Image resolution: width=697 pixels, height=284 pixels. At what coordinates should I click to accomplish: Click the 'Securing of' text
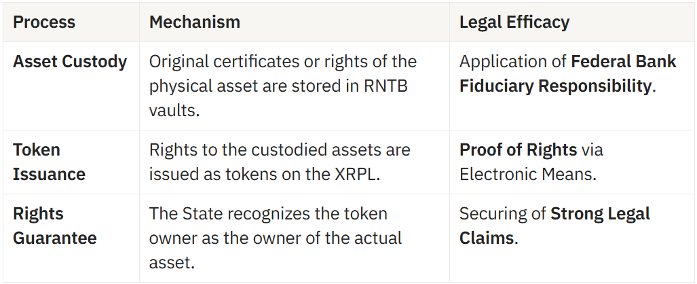pos(502,214)
